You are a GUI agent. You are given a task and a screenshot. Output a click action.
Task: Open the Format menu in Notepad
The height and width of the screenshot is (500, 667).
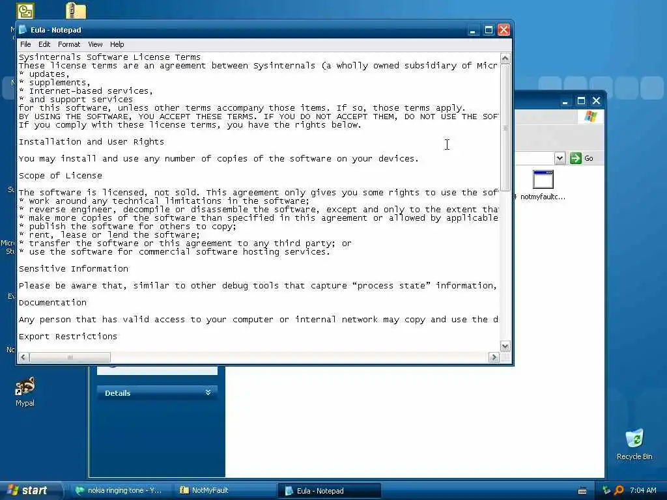[69, 44]
